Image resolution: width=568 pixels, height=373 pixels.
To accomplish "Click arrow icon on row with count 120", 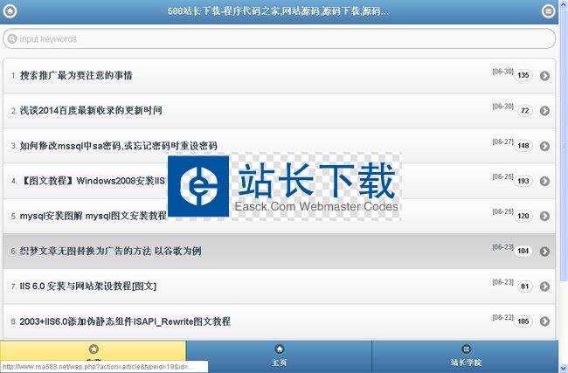I will point(544,216).
